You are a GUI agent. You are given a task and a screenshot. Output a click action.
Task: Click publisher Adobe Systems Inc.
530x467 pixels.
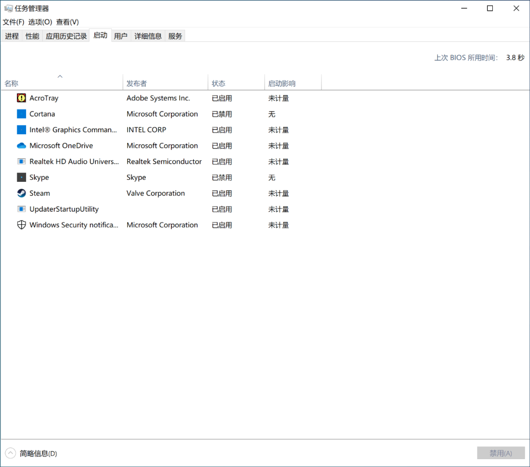tap(158, 98)
